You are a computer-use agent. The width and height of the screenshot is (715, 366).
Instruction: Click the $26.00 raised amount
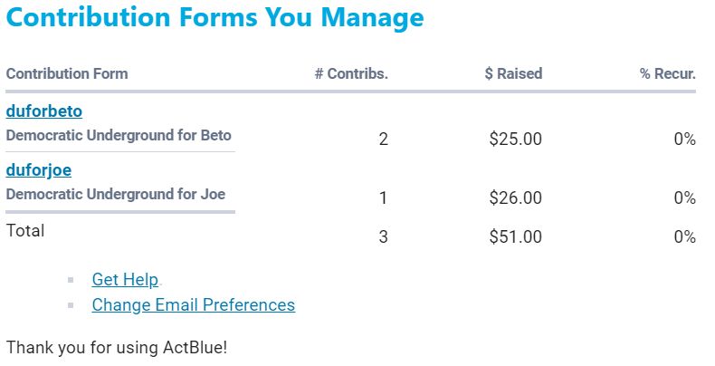point(515,197)
